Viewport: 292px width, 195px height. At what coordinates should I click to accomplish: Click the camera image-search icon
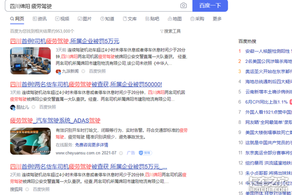pyautogui.click(x=183, y=5)
